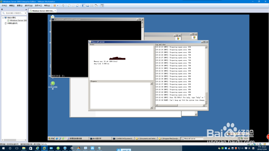
Task: Open the 查看(V) menu
Action: tap(20, 6)
